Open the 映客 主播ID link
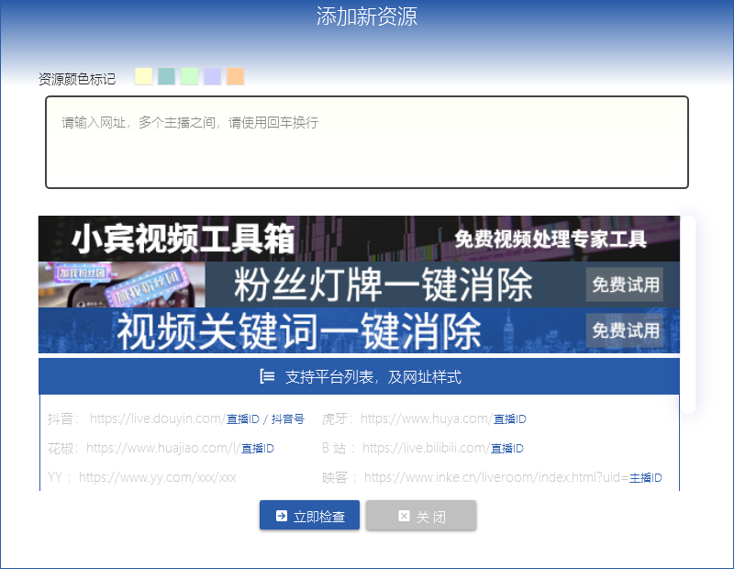The image size is (734, 569). click(646, 477)
